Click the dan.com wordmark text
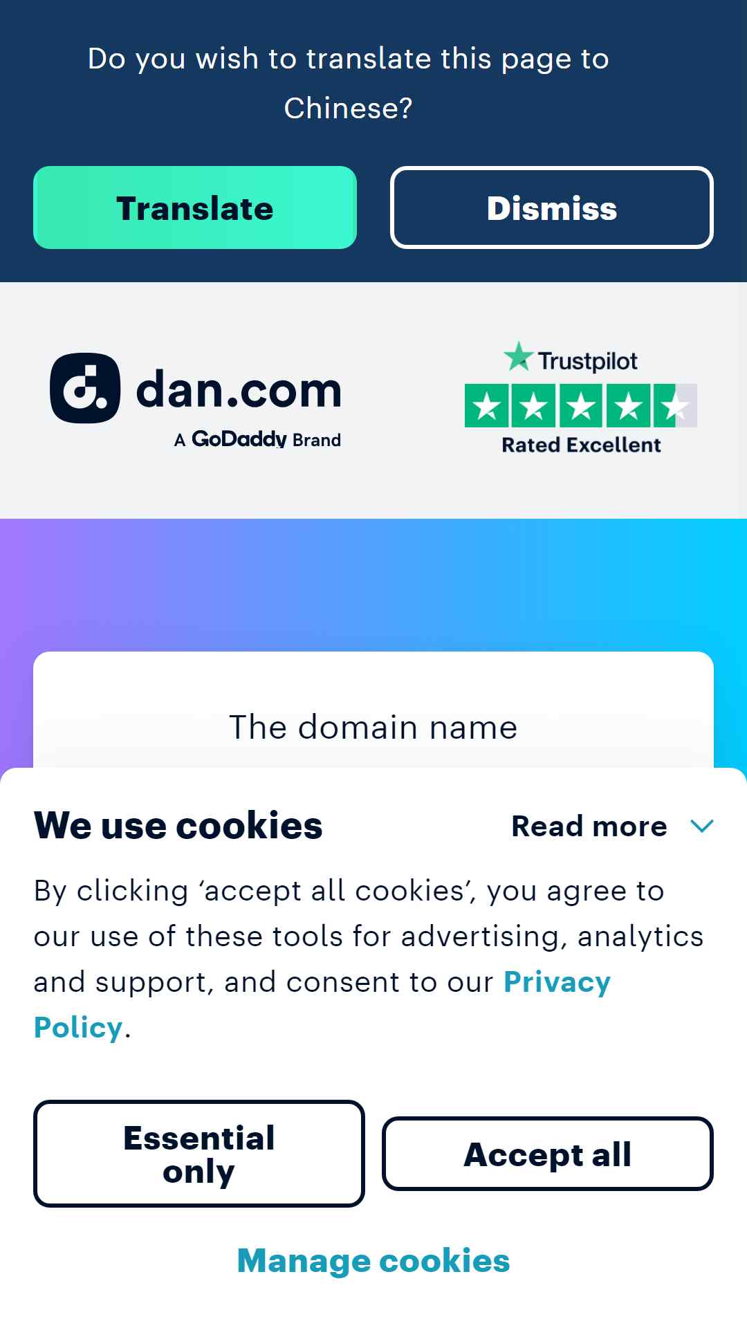This screenshot has height=1328, width=747. [239, 390]
